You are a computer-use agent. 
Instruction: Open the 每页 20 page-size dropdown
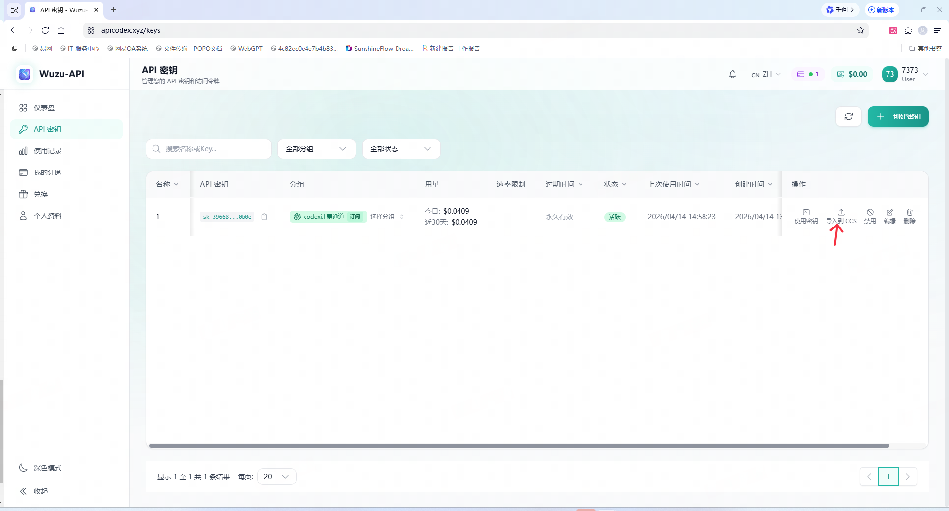(x=276, y=477)
